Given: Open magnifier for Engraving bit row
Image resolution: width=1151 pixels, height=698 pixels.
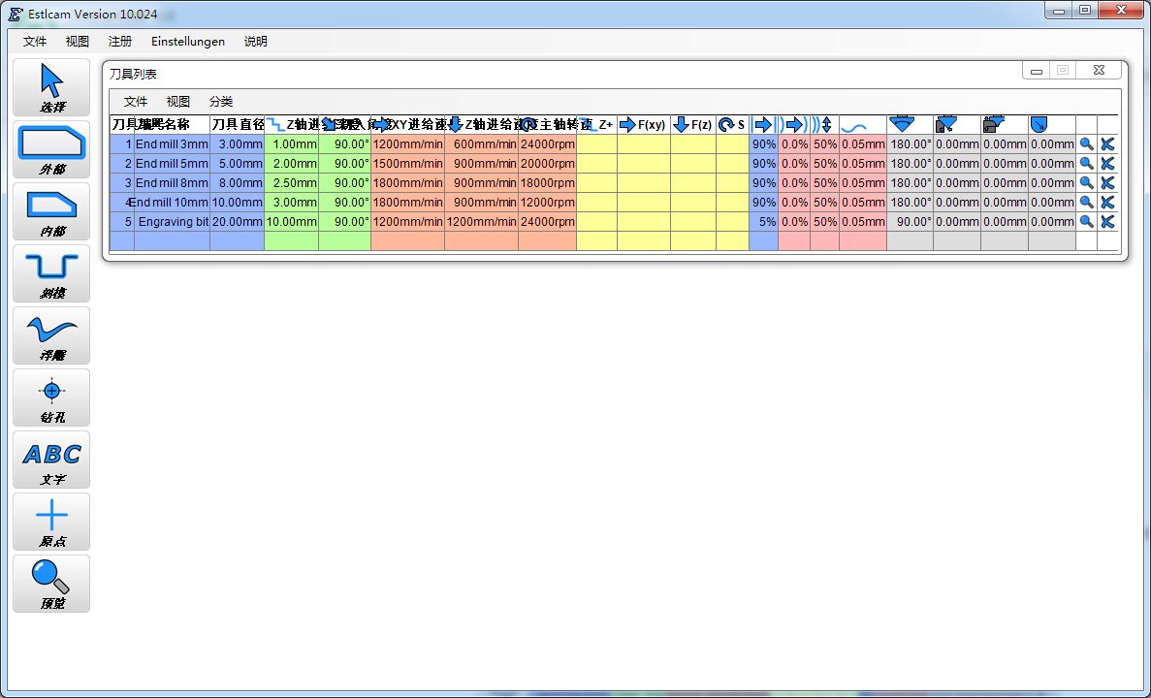Looking at the screenshot, I should point(1086,222).
